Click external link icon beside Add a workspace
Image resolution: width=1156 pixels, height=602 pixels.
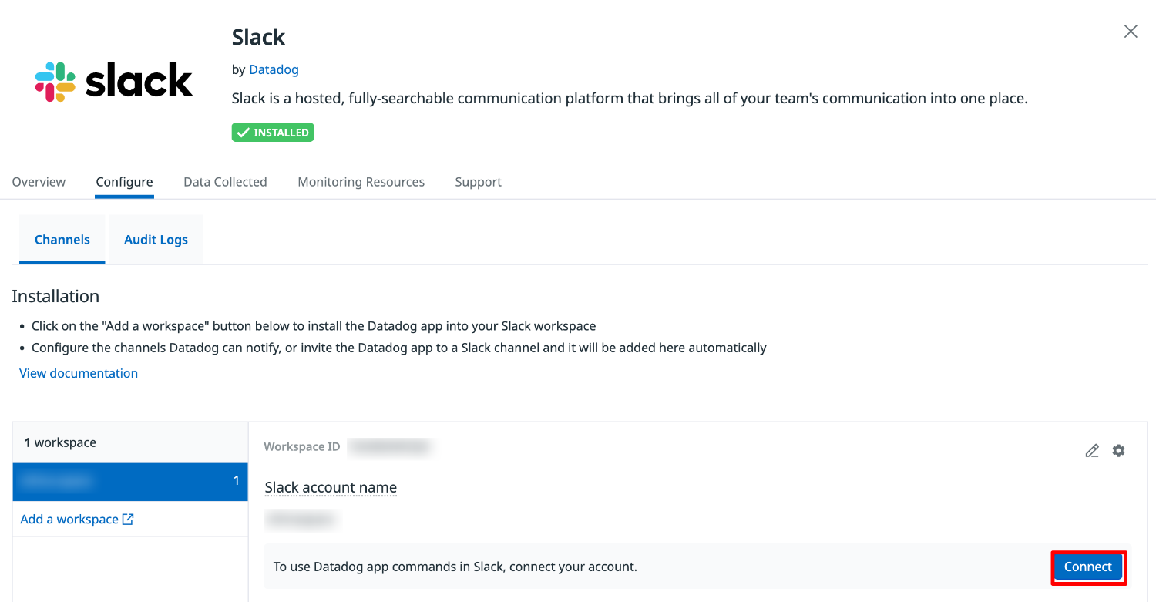(128, 520)
